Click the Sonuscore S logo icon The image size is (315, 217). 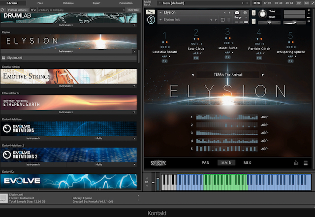click(x=151, y=20)
